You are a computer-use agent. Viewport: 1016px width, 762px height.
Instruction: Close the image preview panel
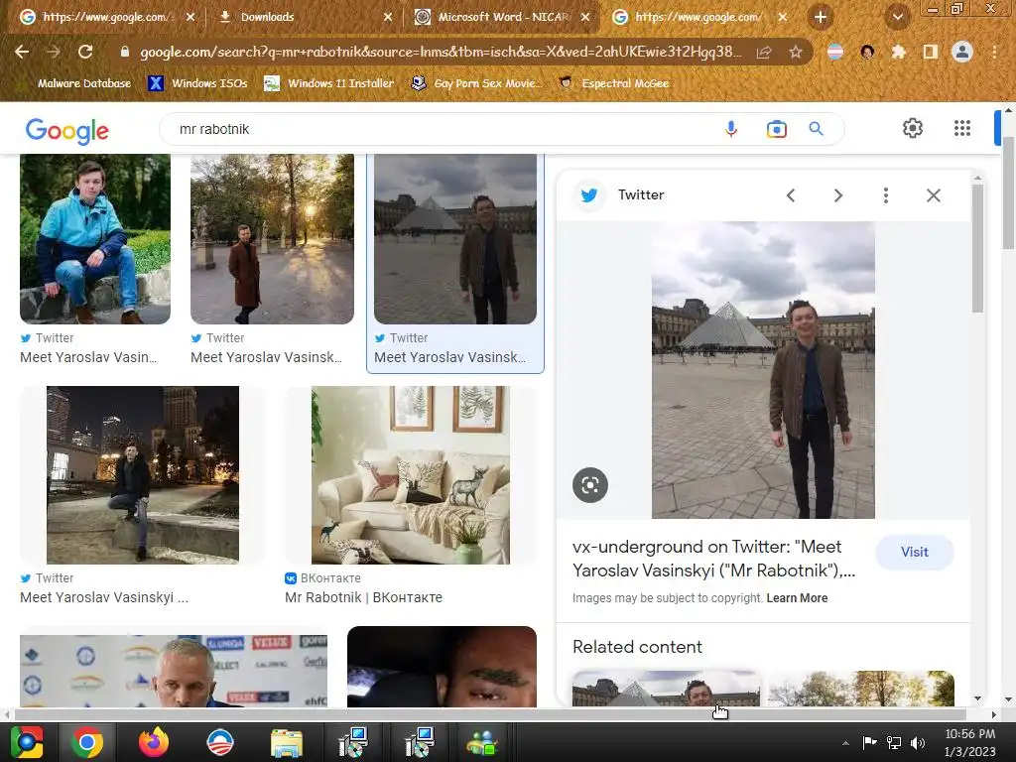pyautogui.click(x=933, y=195)
